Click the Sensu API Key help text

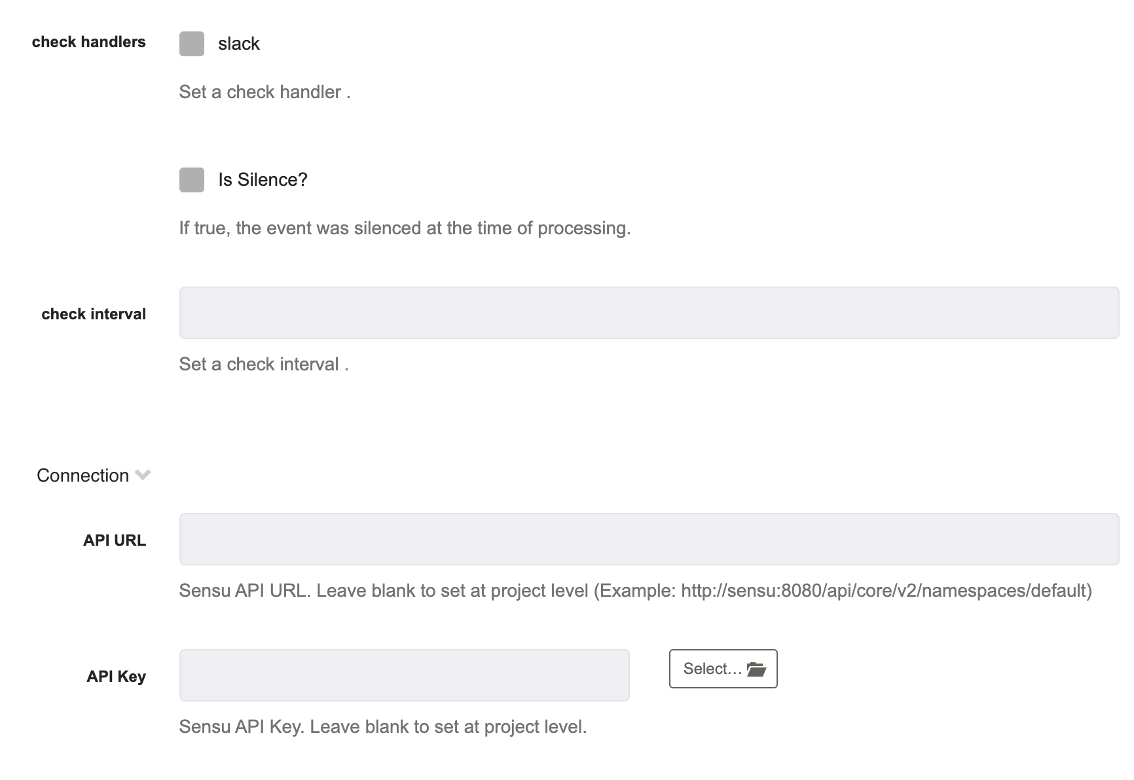(x=383, y=727)
